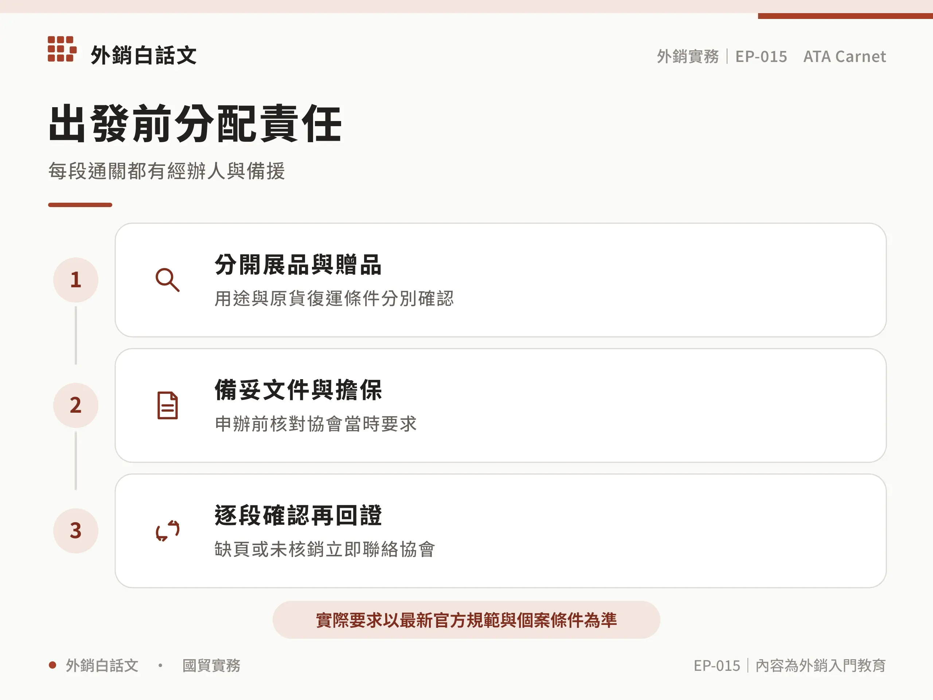Click the EP-015 label in the header

coord(761,56)
